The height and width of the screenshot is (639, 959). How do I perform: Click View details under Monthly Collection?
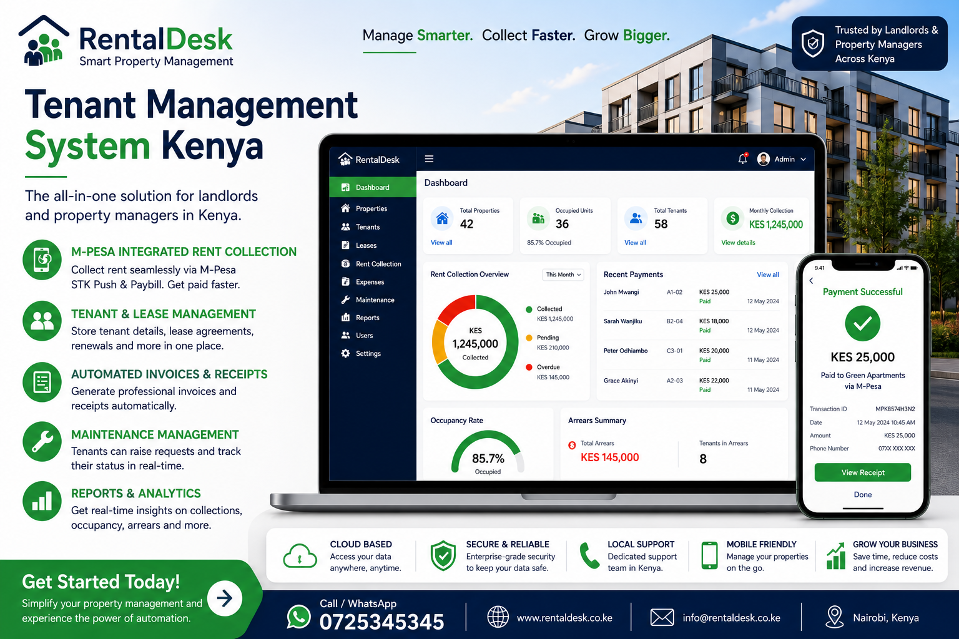[738, 243]
